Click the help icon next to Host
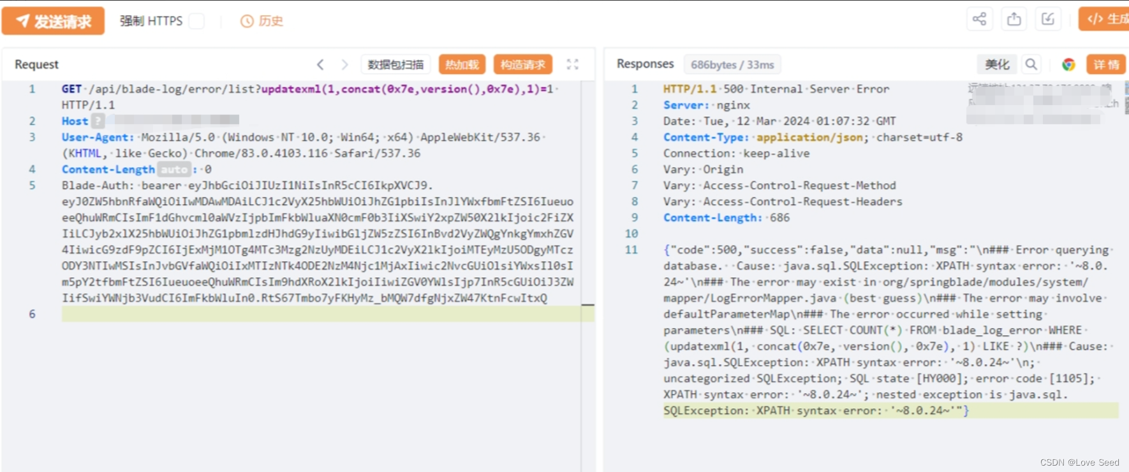1129x472 pixels. click(x=98, y=120)
